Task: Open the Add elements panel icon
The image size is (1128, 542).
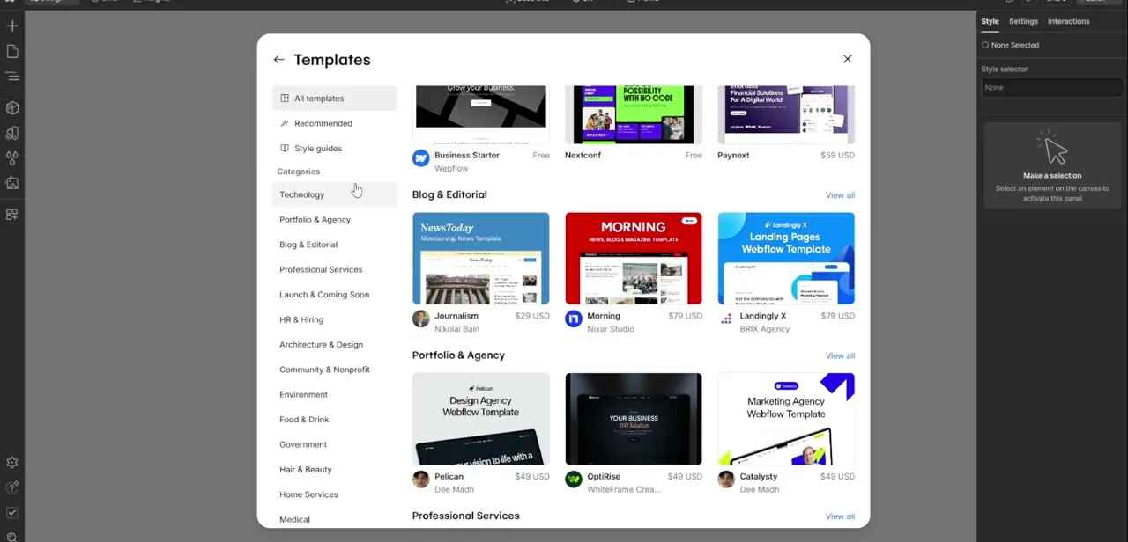Action: [x=12, y=26]
